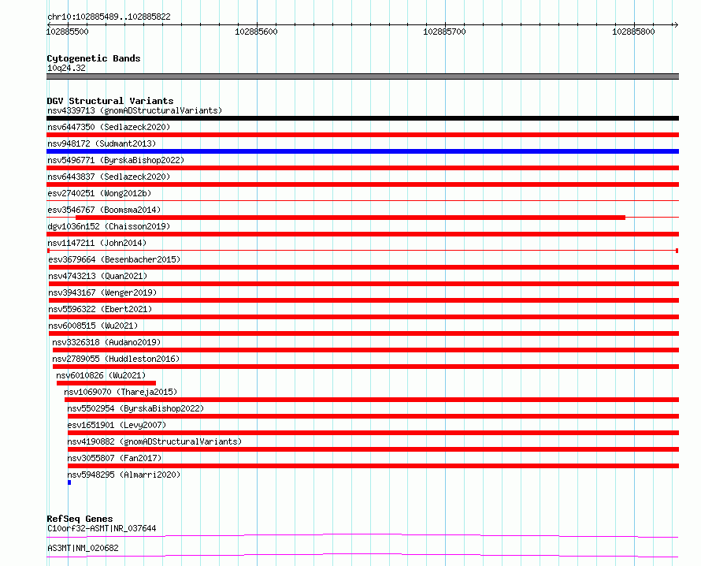The image size is (701, 566).
Task: Click the left arrow at ruler start
Action: point(49,24)
